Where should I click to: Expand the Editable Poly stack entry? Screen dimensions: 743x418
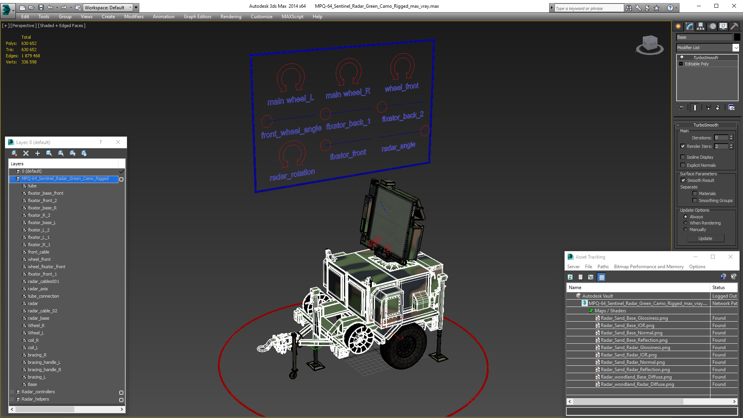pos(681,64)
